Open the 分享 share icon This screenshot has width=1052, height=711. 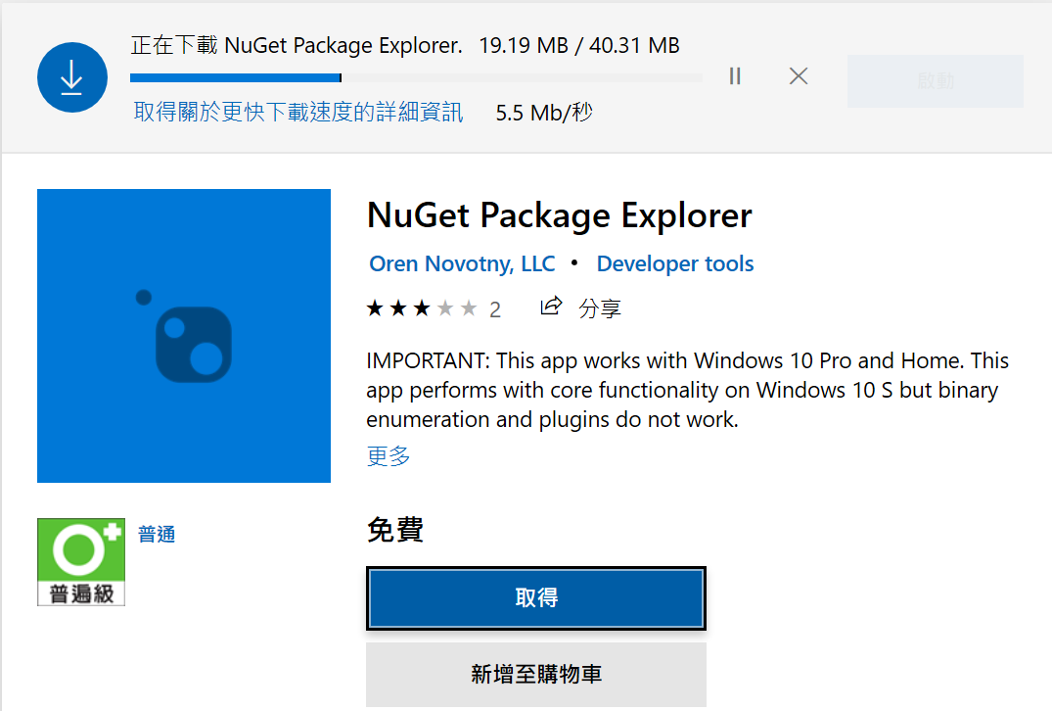(x=551, y=306)
